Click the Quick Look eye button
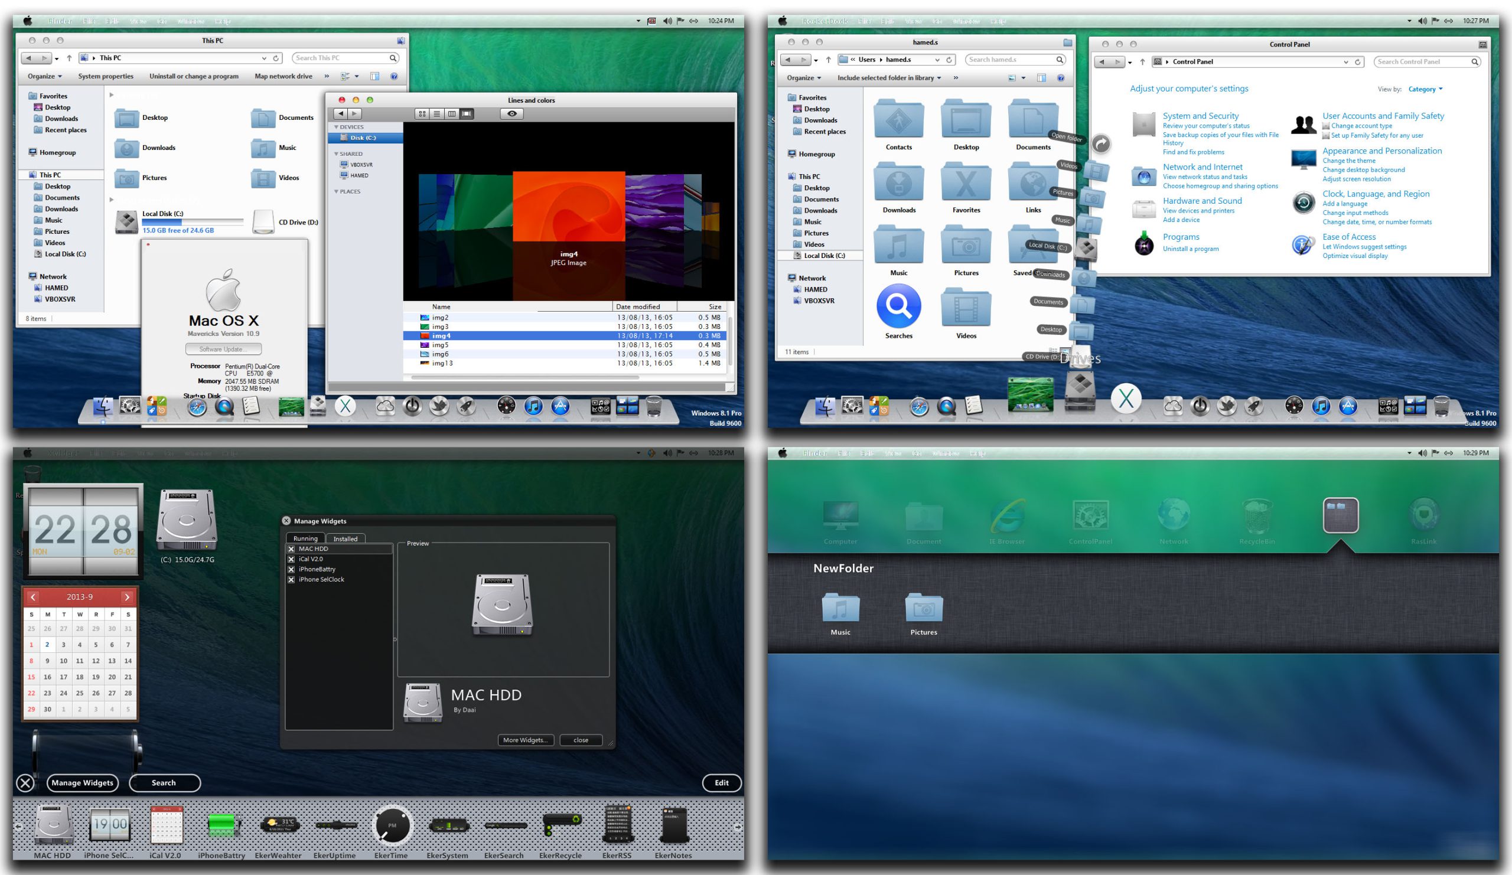 512,113
